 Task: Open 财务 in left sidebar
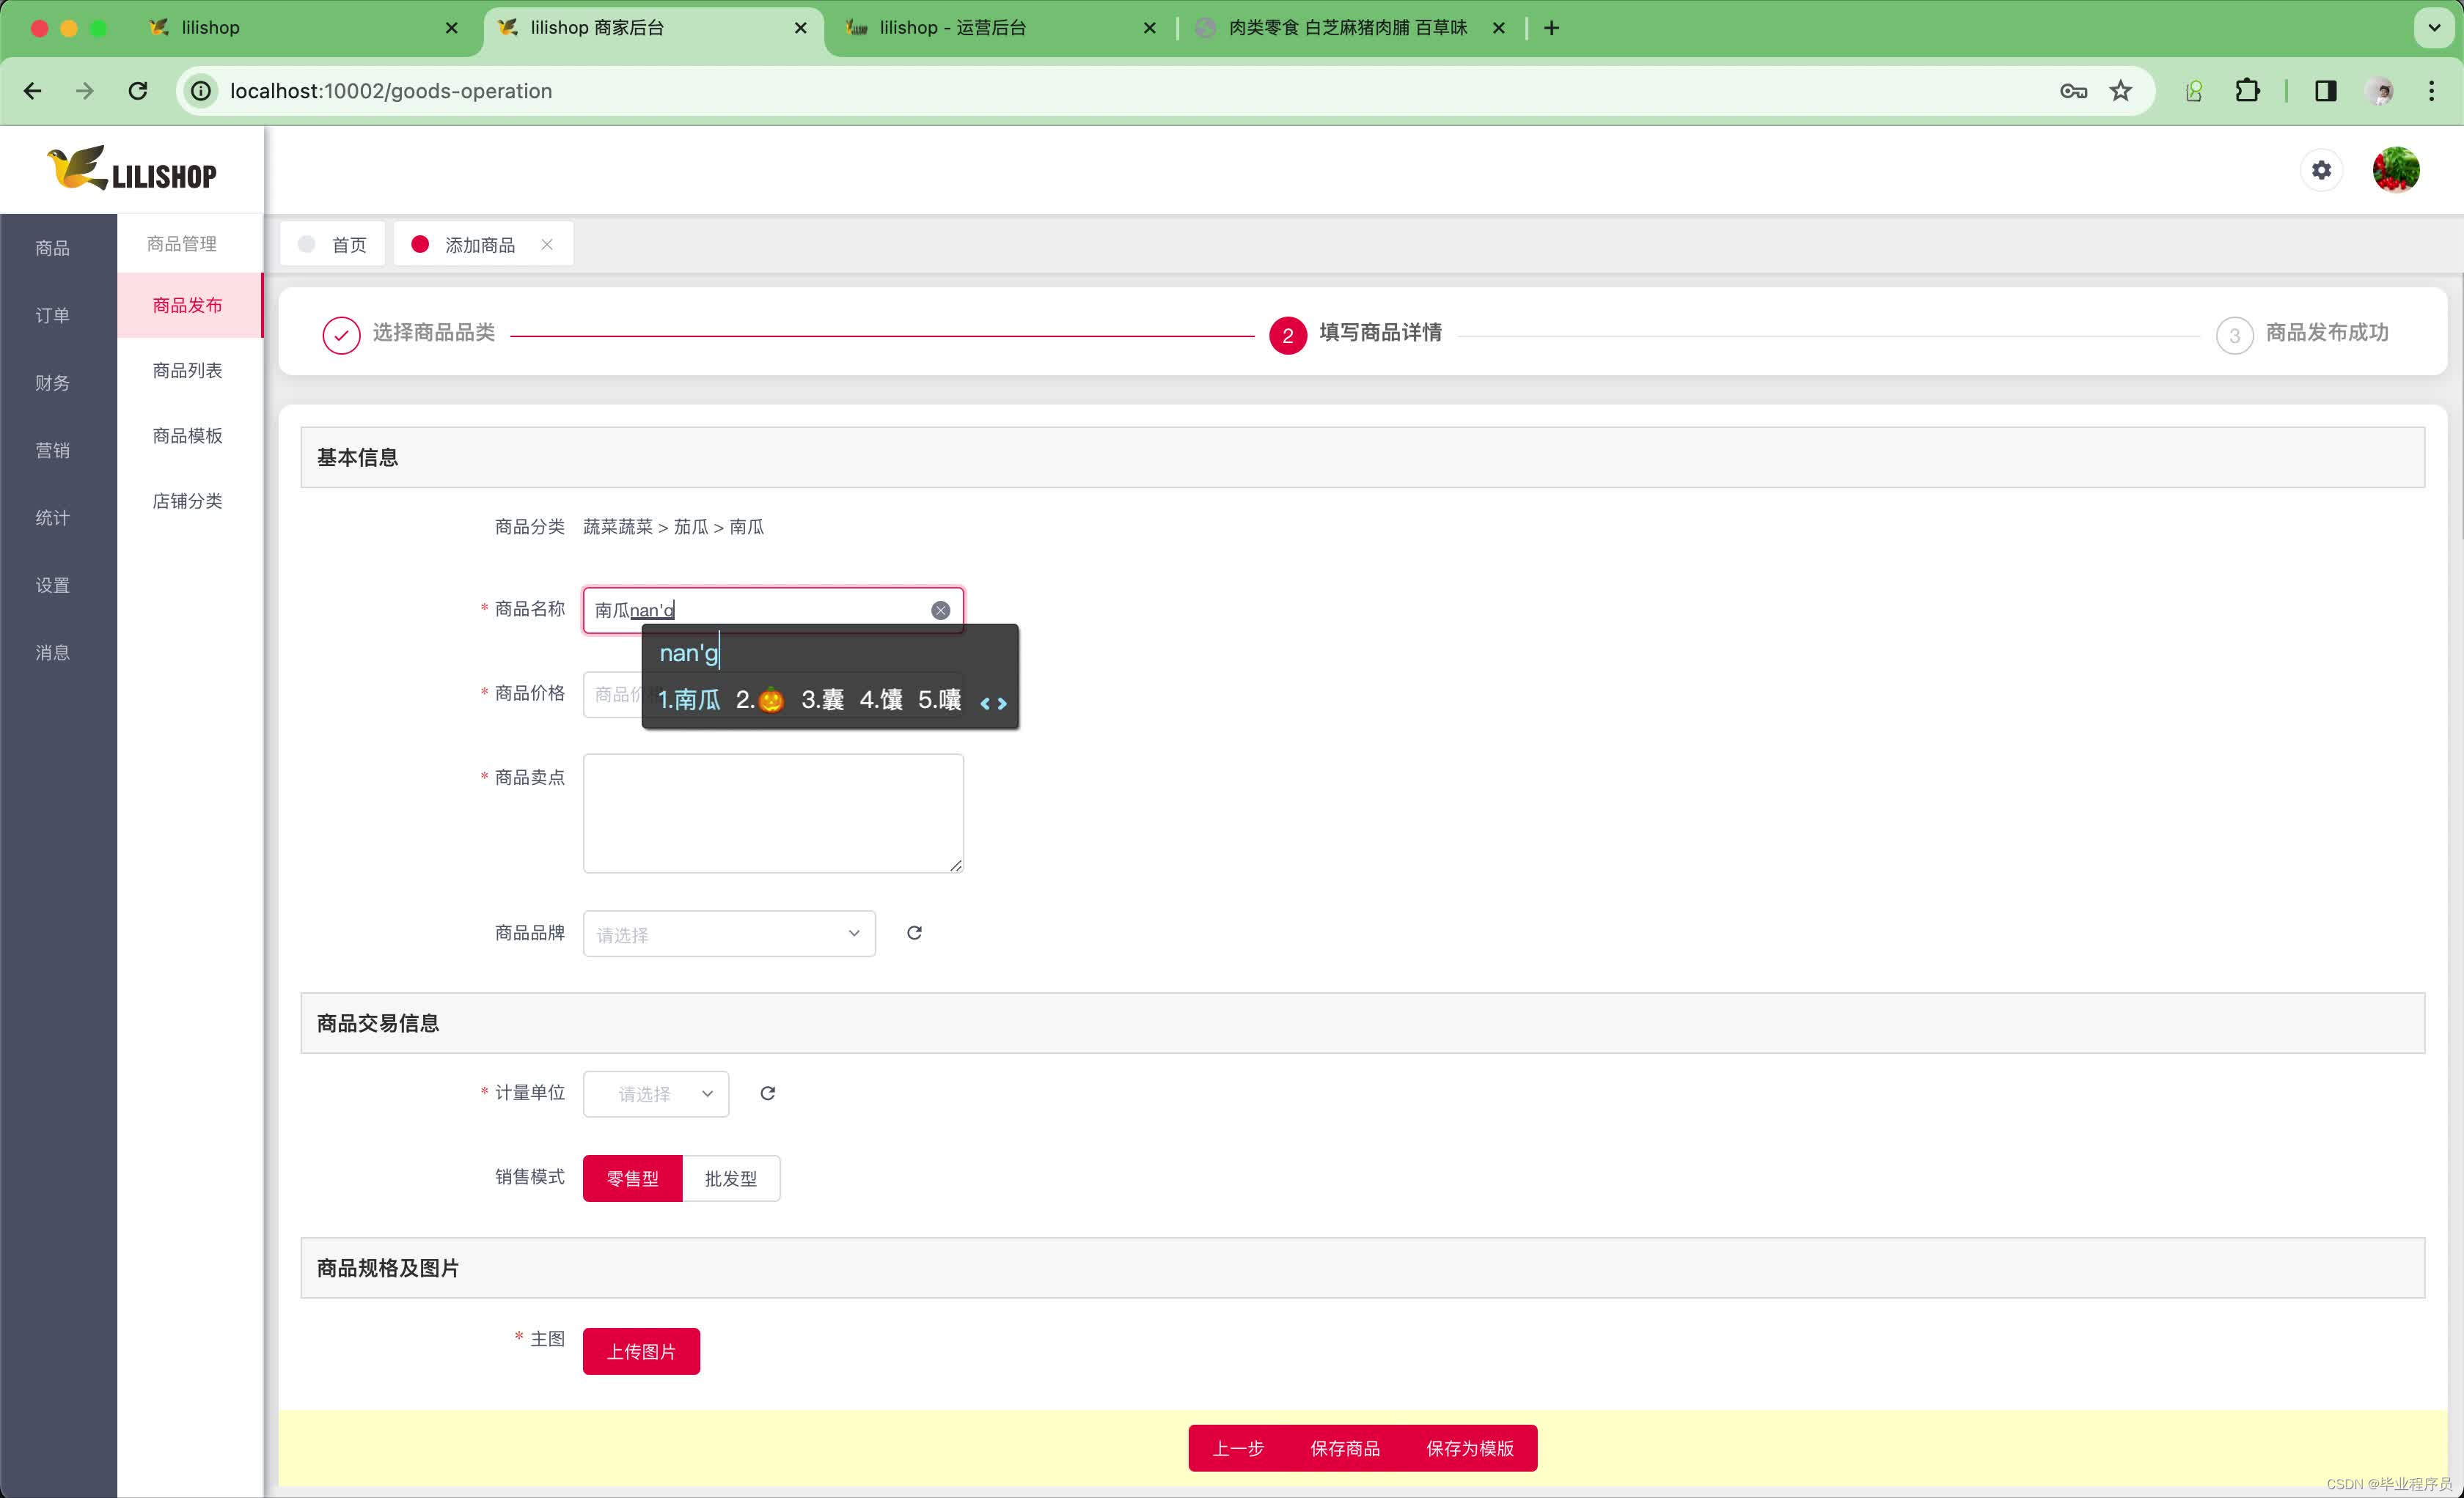[x=53, y=383]
